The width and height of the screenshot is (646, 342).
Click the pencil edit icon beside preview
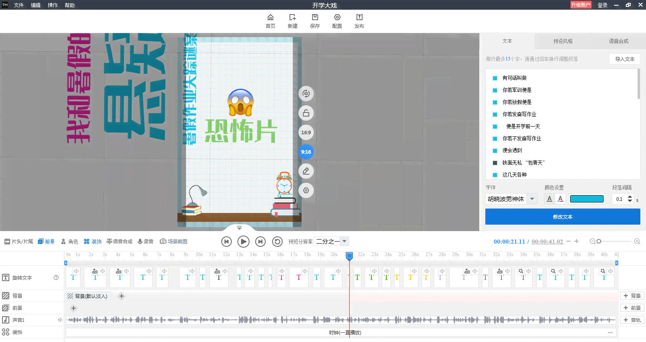[306, 171]
